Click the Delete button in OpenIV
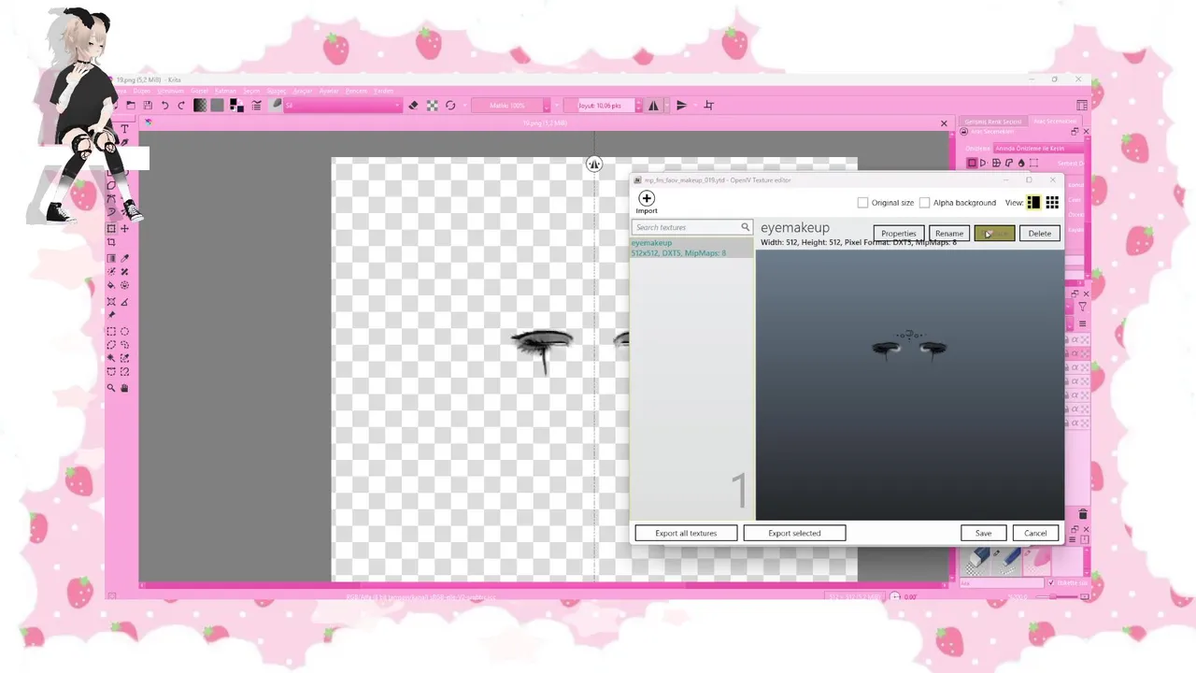The image size is (1196, 673). pyautogui.click(x=1040, y=234)
